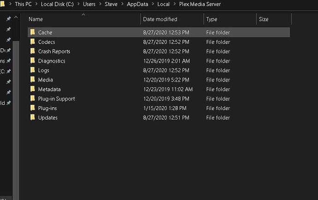318x200 pixels.
Task: Navigate to Steve in address bar
Action: (111, 5)
